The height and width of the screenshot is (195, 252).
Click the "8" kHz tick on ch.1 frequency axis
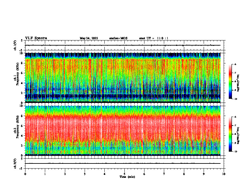tap(22, 63)
